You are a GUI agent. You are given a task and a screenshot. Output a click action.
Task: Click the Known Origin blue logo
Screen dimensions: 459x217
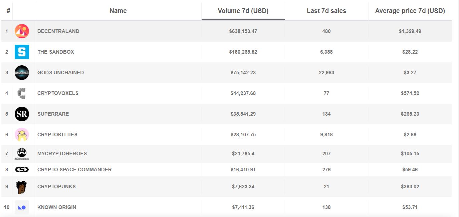tap(22, 207)
